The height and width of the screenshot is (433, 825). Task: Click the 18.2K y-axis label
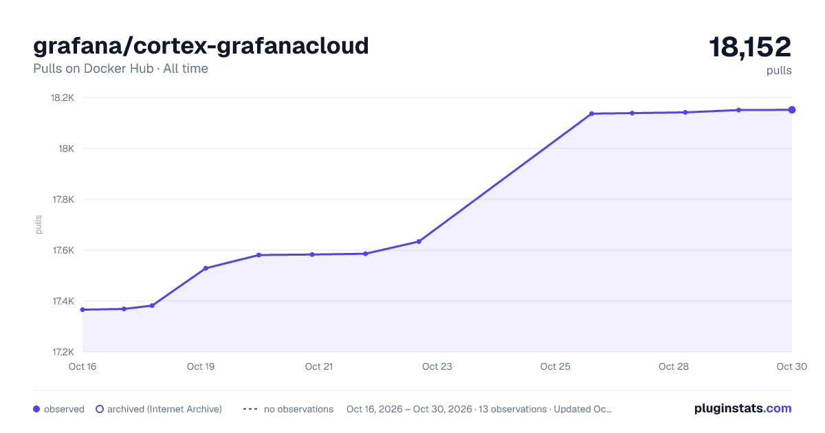(63, 98)
